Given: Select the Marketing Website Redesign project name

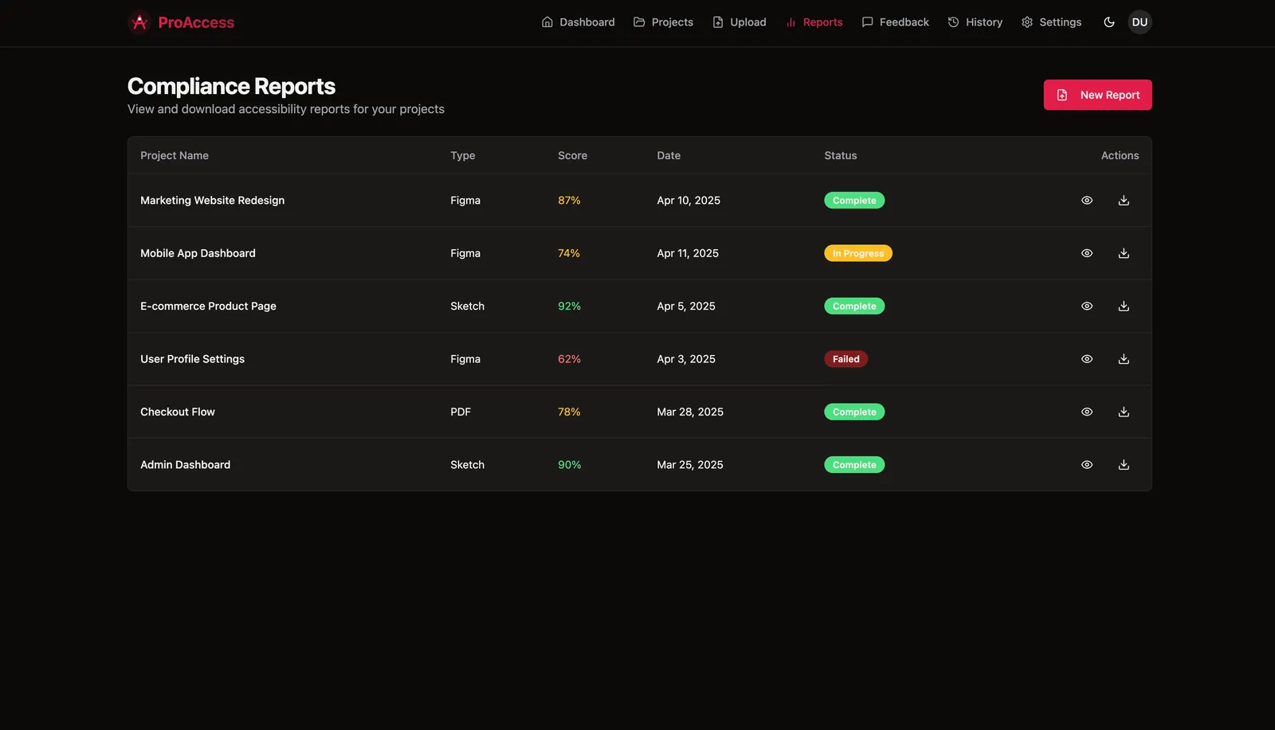Looking at the screenshot, I should click(x=212, y=201).
